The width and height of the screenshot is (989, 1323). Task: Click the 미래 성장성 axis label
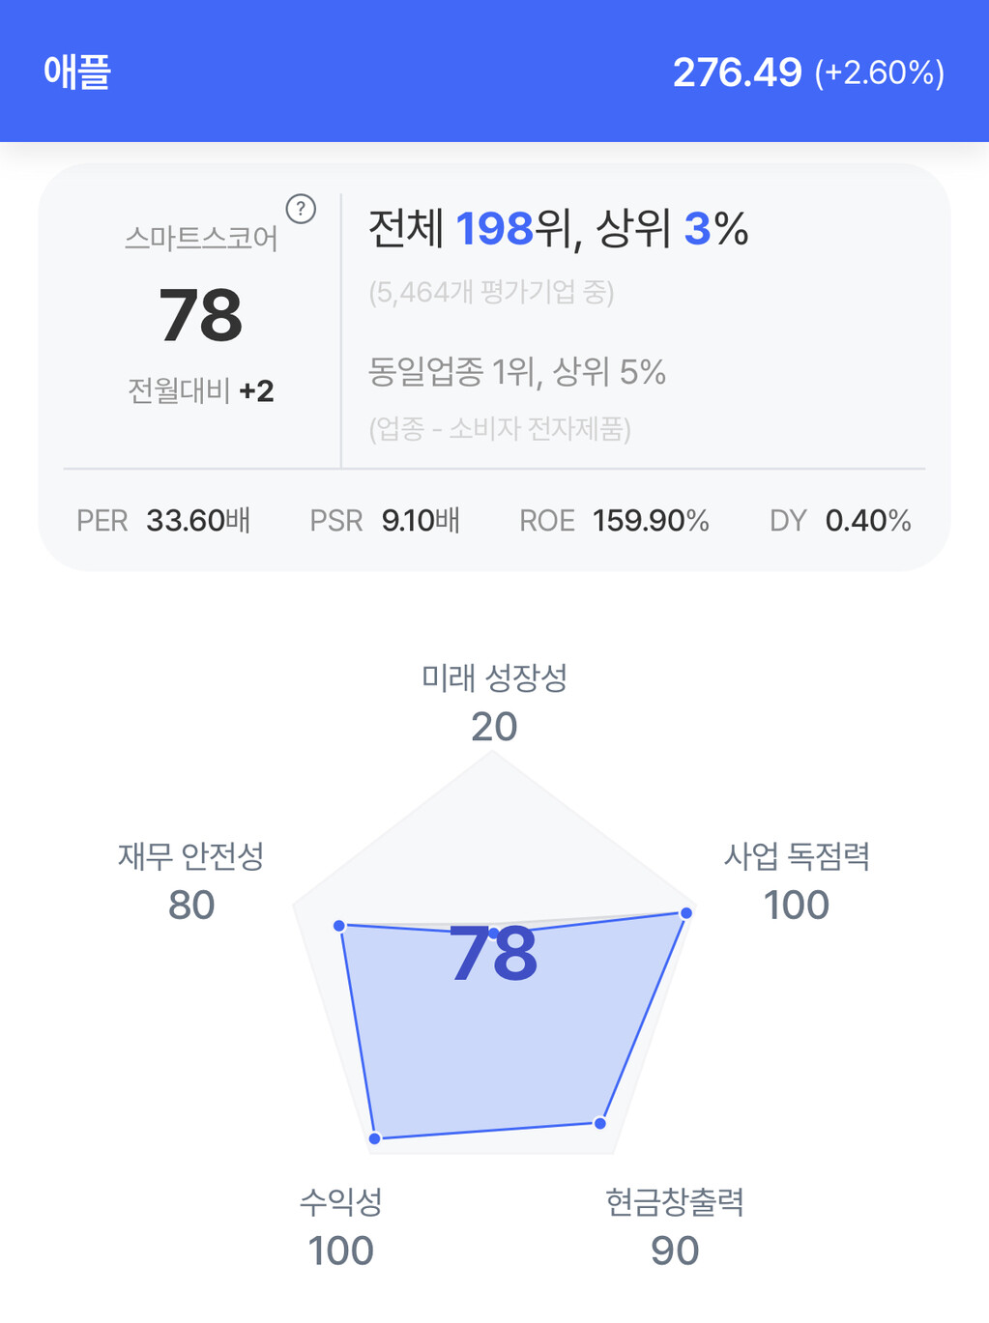coord(494,678)
